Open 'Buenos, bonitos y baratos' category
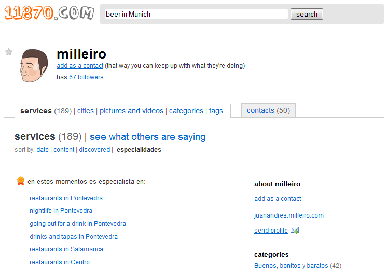The image size is (387, 273). click(291, 266)
